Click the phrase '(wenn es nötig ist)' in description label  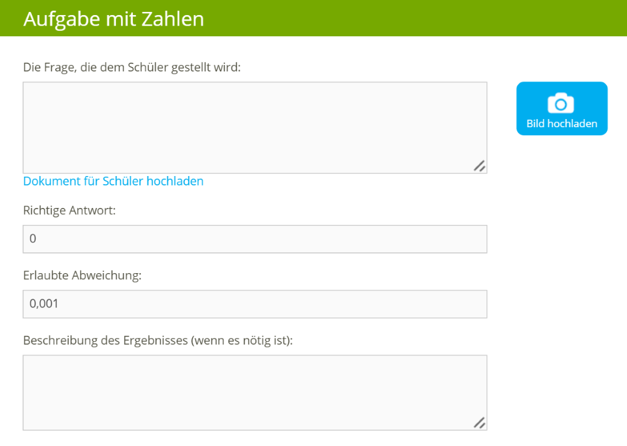243,341
